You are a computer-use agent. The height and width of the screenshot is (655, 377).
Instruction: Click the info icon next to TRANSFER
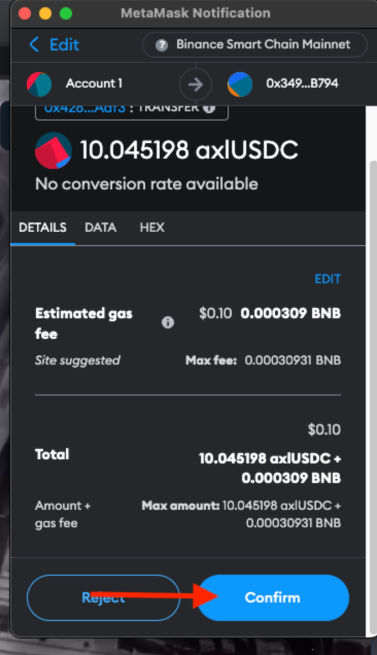[209, 108]
